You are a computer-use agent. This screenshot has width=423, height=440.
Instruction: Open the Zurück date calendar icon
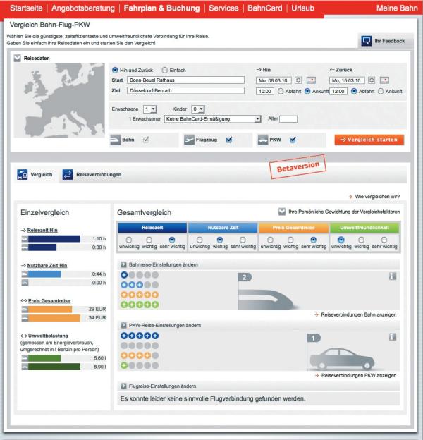(384, 80)
